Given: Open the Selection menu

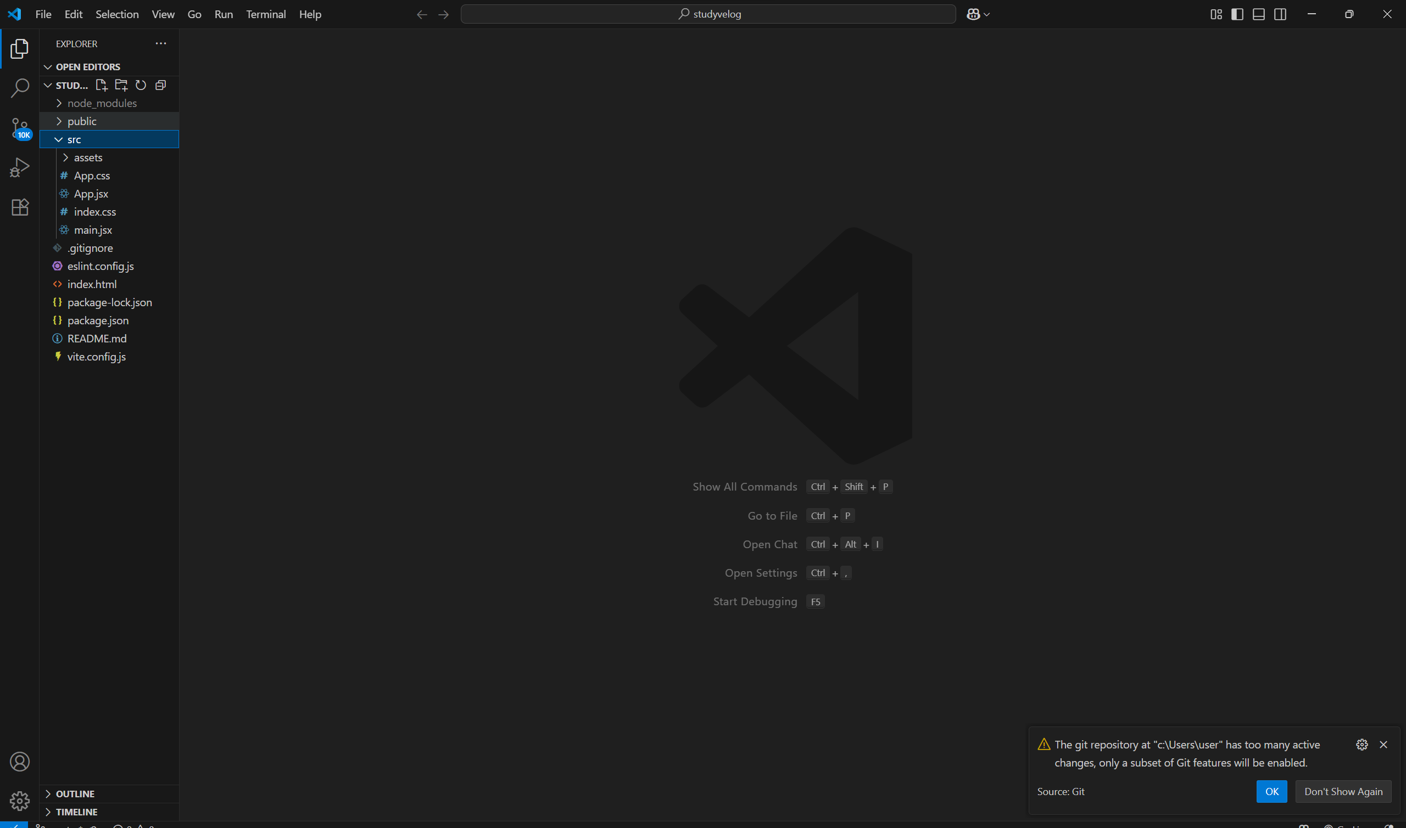Looking at the screenshot, I should [x=116, y=14].
